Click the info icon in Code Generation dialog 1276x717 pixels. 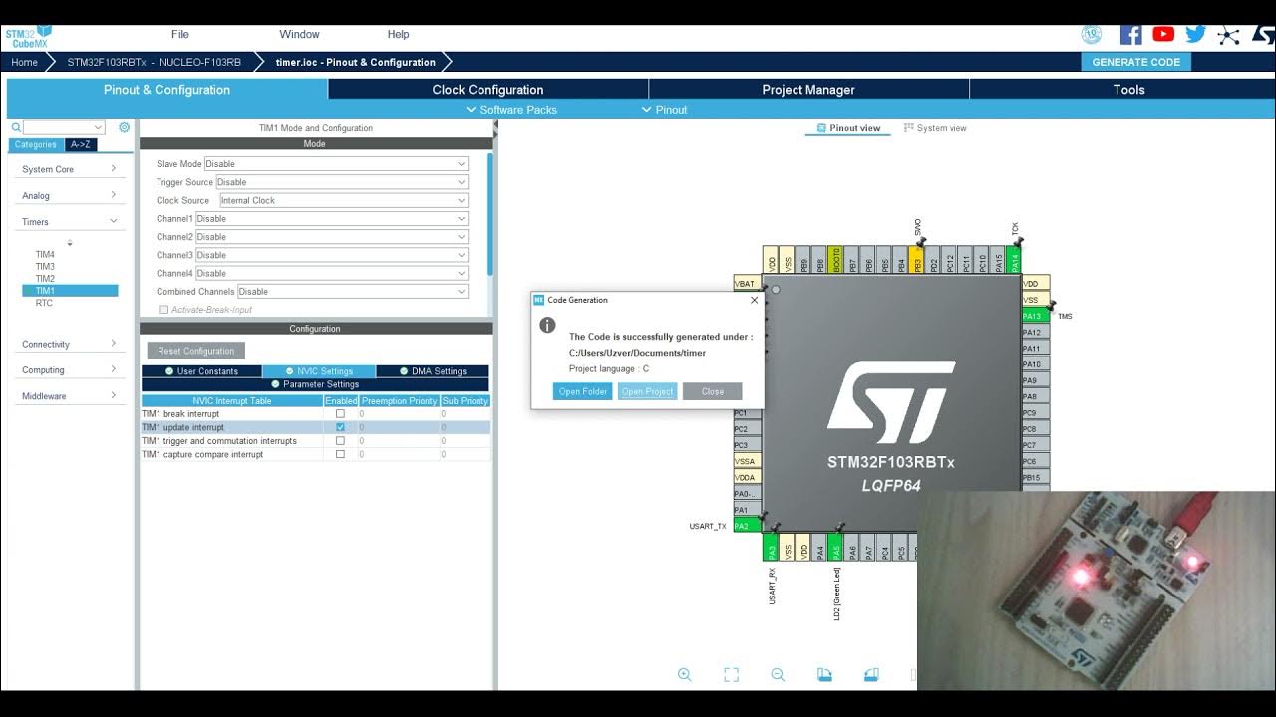coord(547,325)
